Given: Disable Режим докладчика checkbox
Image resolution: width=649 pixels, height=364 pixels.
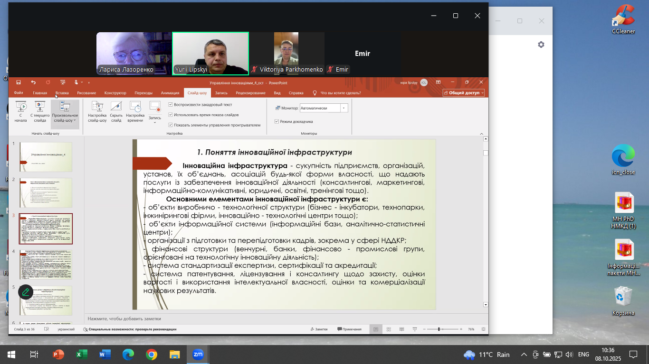Looking at the screenshot, I should click(x=277, y=122).
